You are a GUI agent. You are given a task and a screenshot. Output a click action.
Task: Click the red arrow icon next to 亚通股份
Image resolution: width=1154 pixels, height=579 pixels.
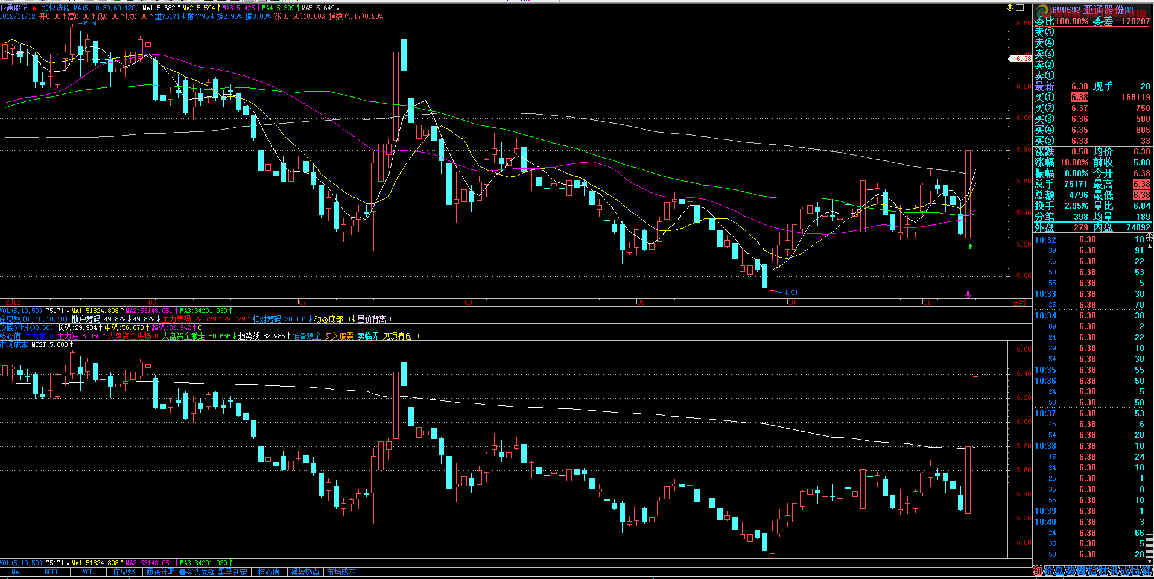[34, 8]
